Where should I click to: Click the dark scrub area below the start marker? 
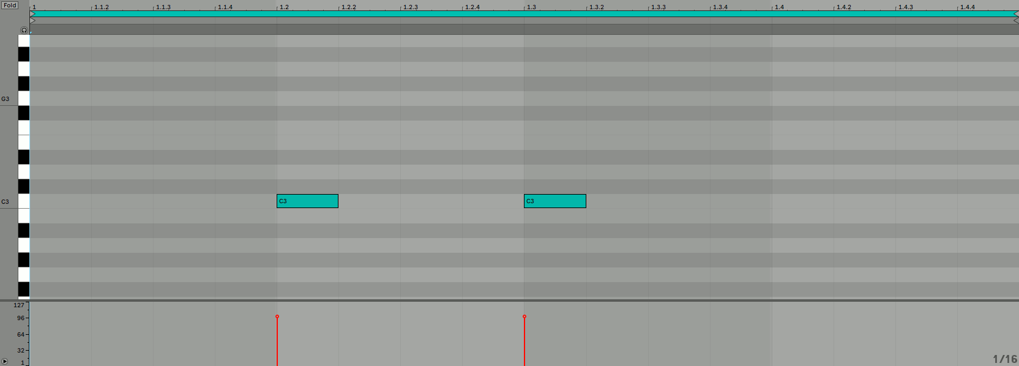(x=524, y=29)
